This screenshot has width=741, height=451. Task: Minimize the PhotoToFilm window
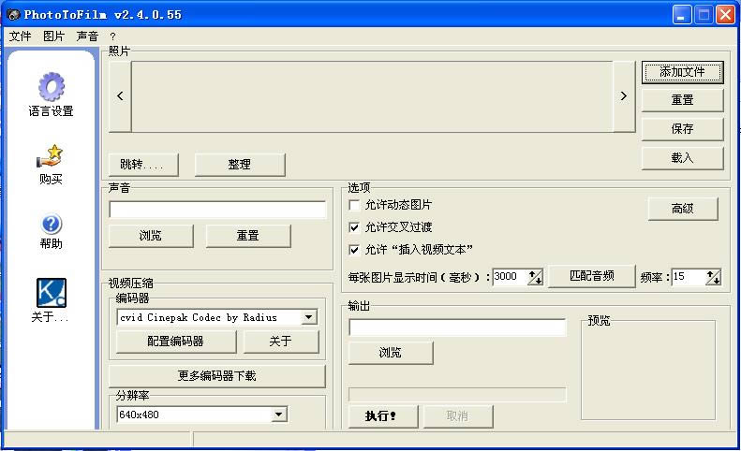[x=681, y=15]
